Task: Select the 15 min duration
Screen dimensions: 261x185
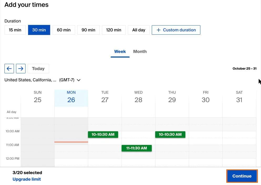Action: [15, 30]
